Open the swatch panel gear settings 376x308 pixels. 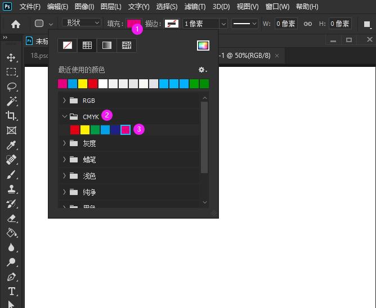(x=203, y=70)
